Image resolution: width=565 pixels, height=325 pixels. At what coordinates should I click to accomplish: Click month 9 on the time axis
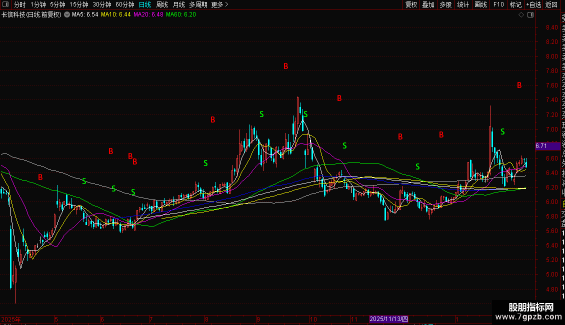(258, 319)
